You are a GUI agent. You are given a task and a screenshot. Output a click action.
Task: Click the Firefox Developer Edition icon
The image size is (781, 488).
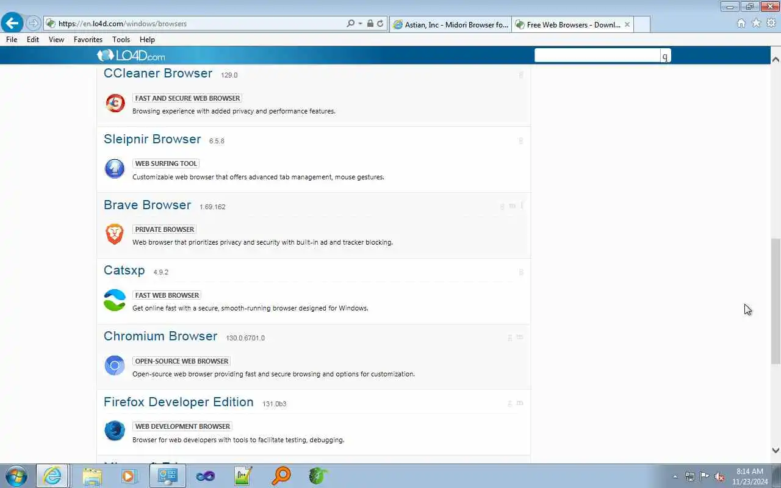click(x=115, y=431)
